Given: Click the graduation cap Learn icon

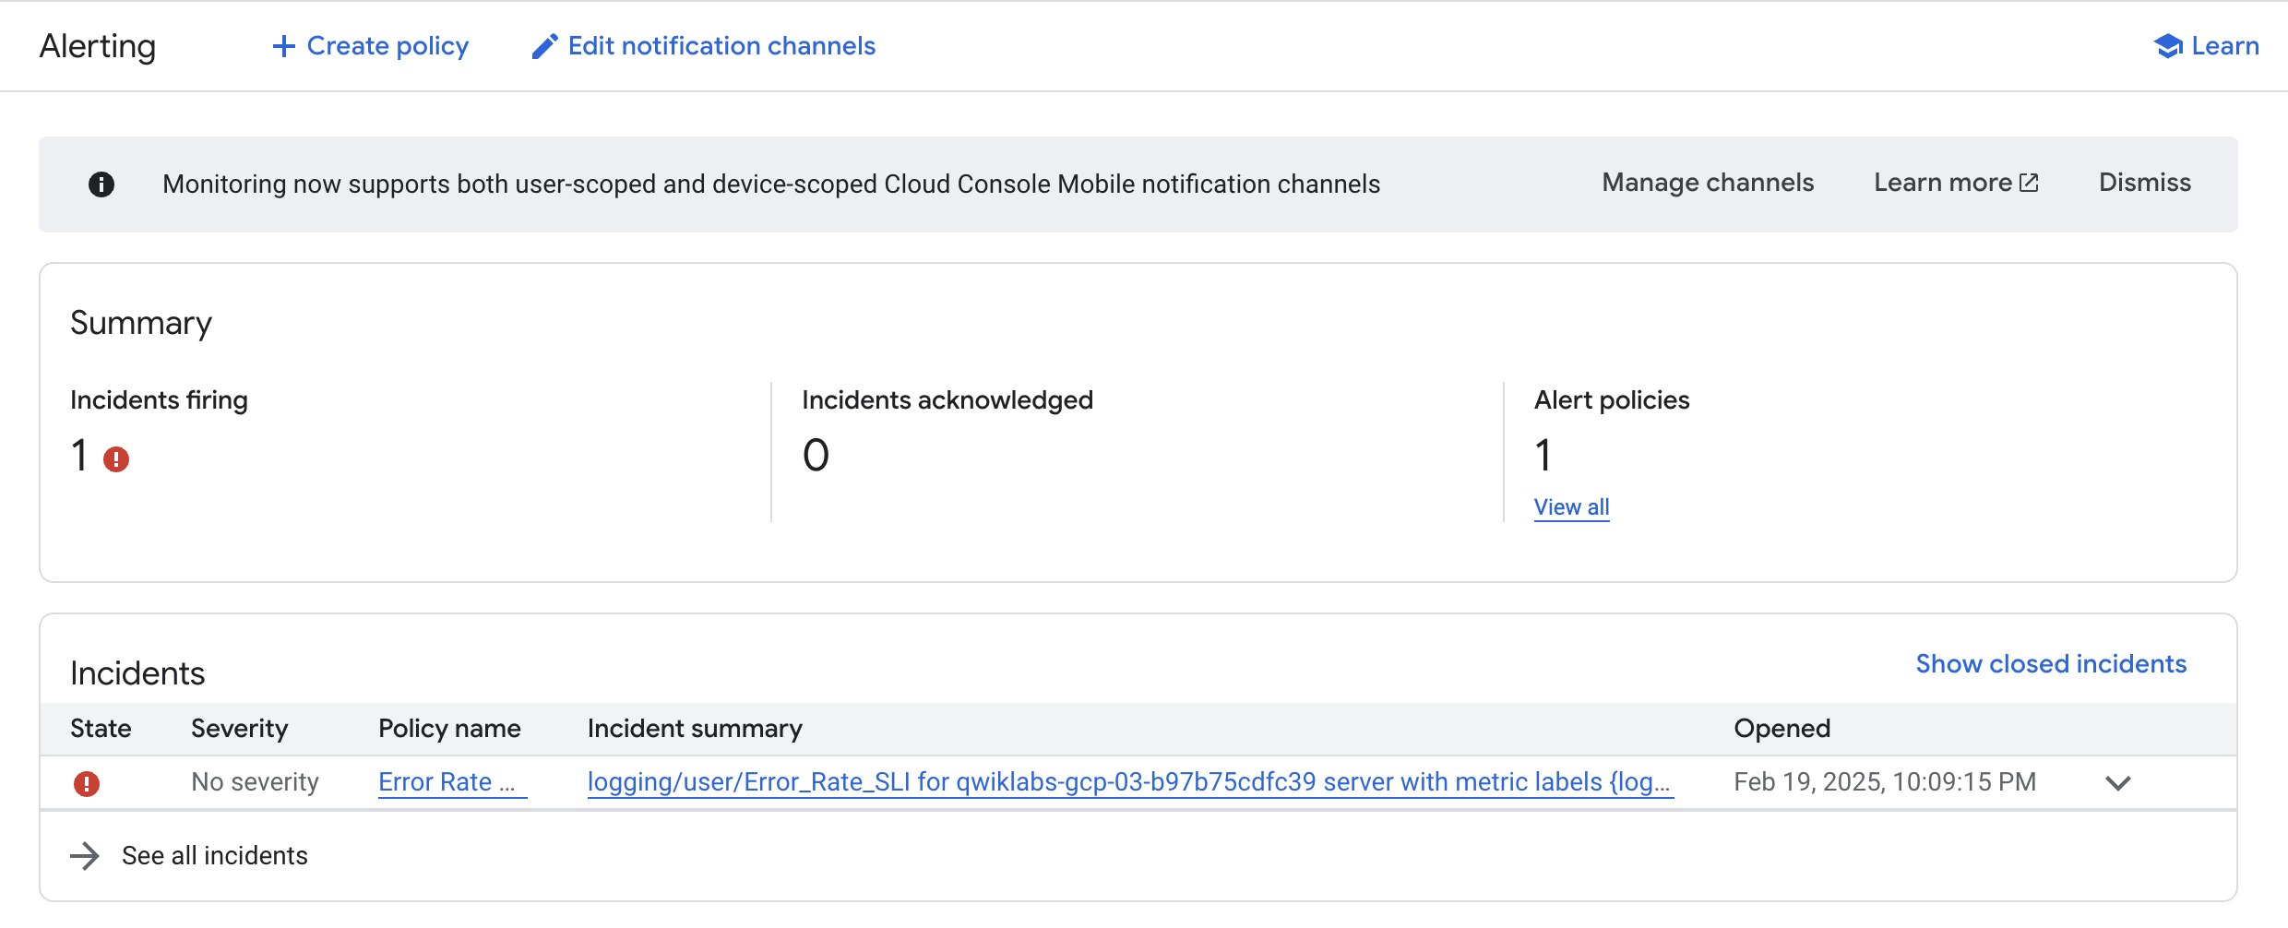Looking at the screenshot, I should [2167, 46].
